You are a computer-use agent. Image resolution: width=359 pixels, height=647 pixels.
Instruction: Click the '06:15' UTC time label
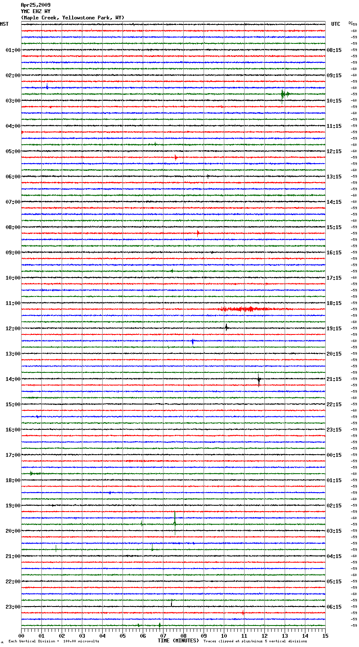coord(334,607)
